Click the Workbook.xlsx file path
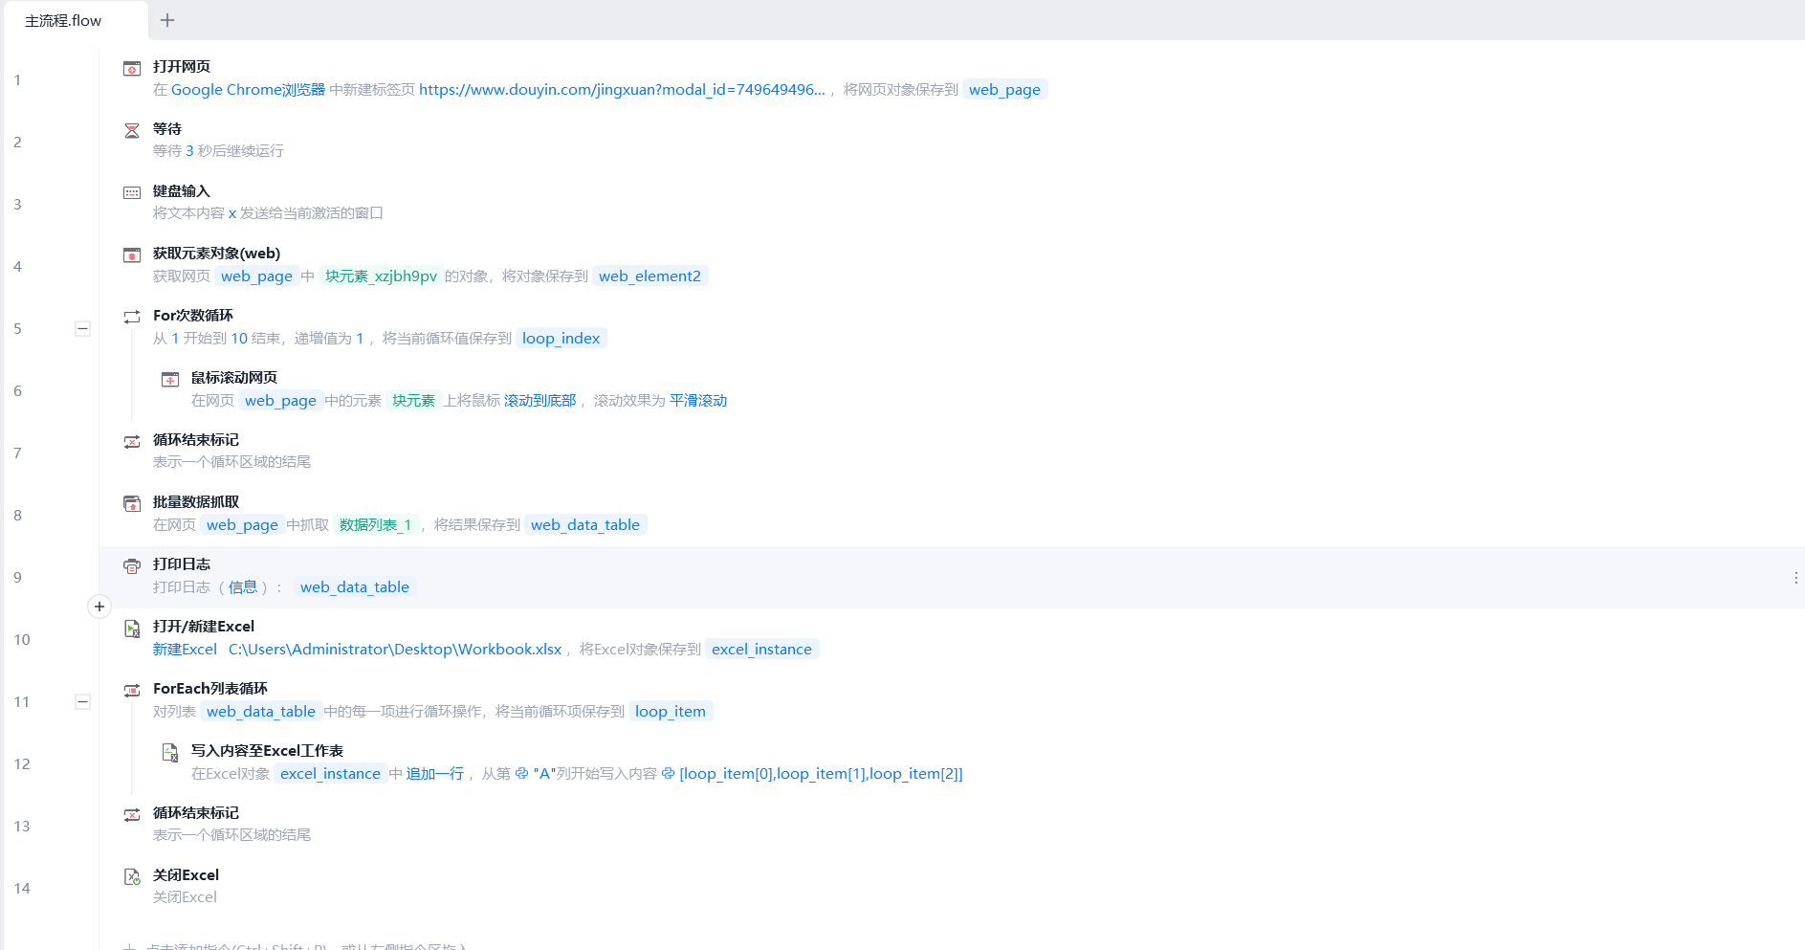This screenshot has width=1805, height=950. tap(395, 650)
